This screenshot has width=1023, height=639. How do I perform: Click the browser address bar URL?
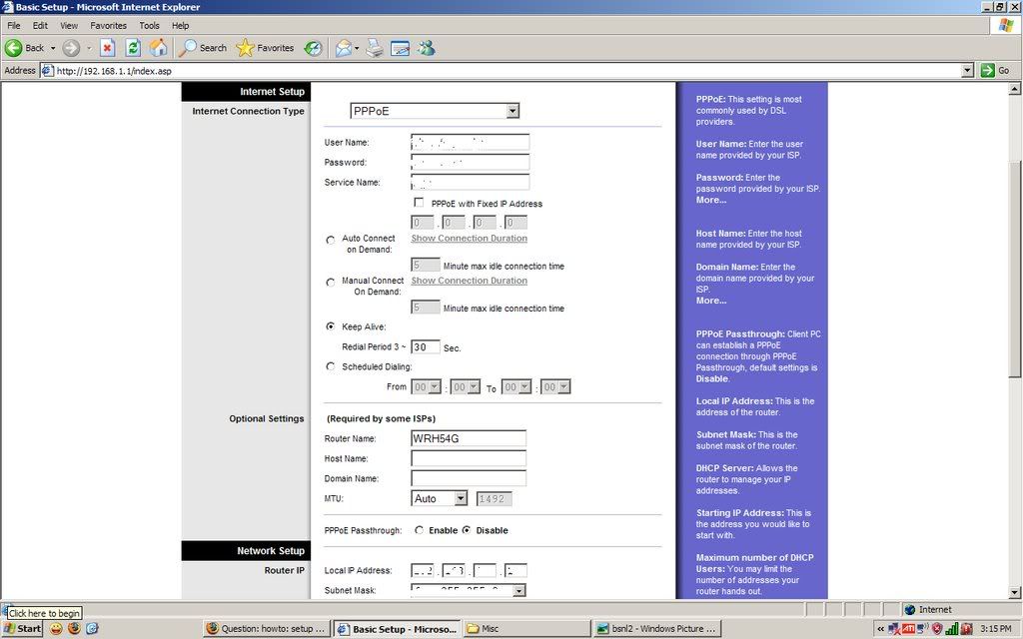[114, 71]
